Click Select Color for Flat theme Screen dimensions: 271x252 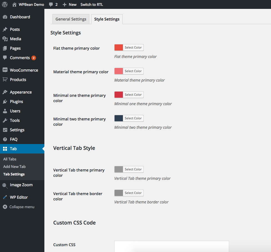(133, 47)
